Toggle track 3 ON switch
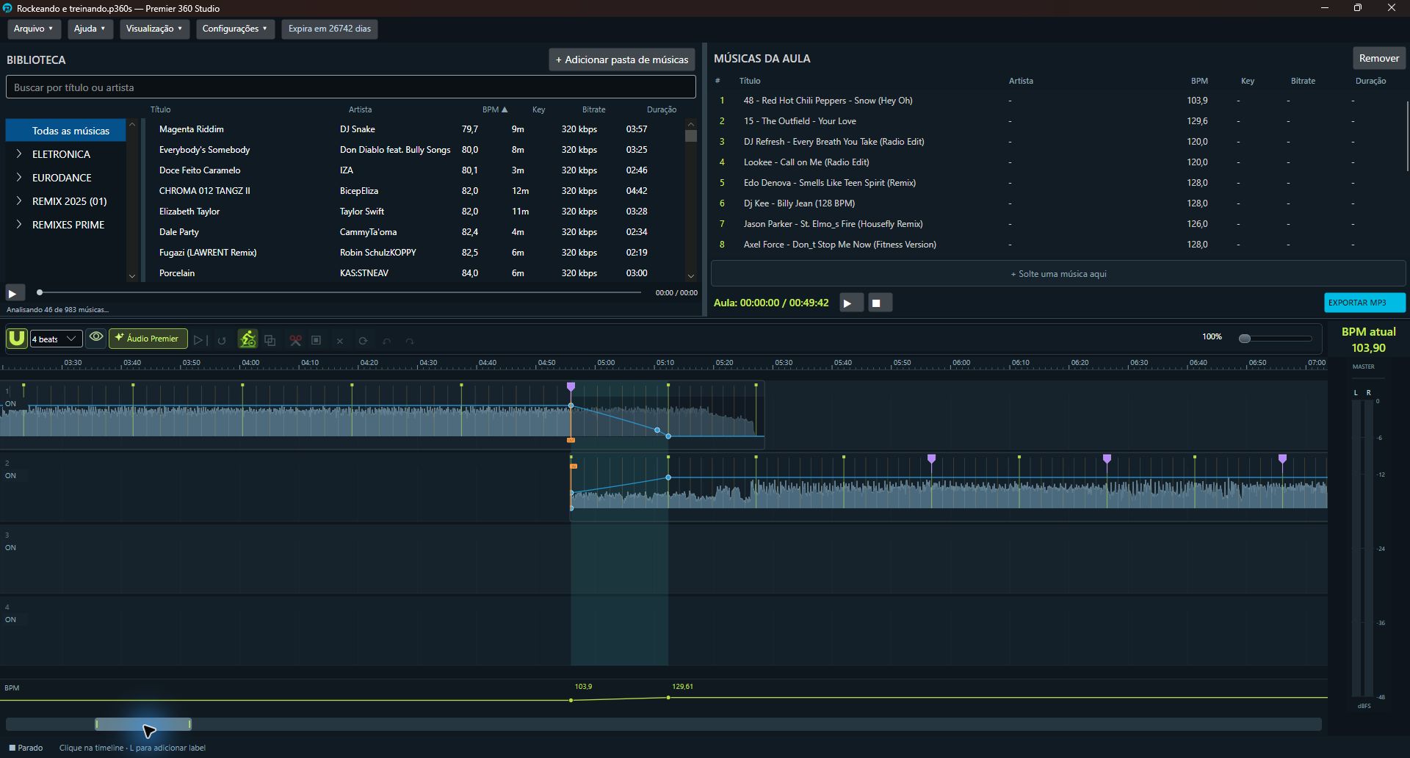 click(x=11, y=547)
